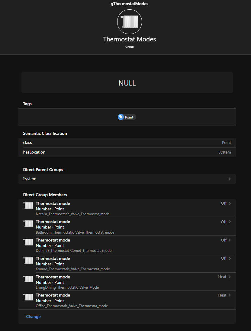
Task: Click the NULL state display card
Action: point(127,83)
